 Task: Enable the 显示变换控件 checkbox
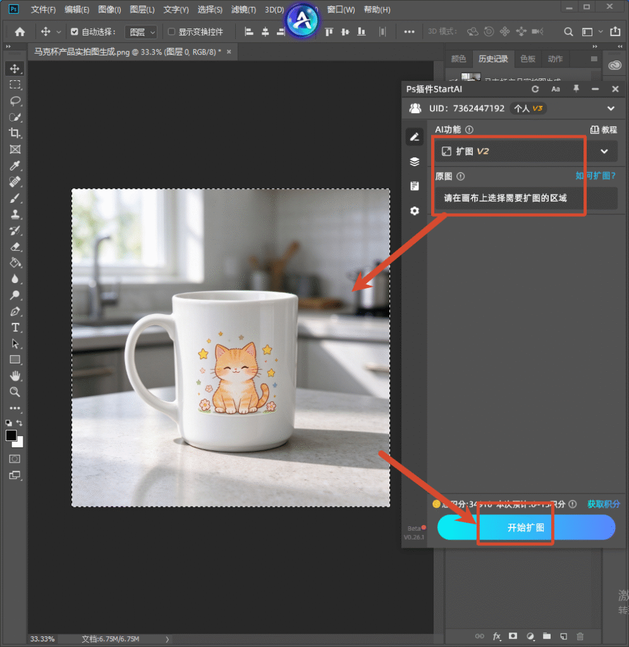point(171,32)
